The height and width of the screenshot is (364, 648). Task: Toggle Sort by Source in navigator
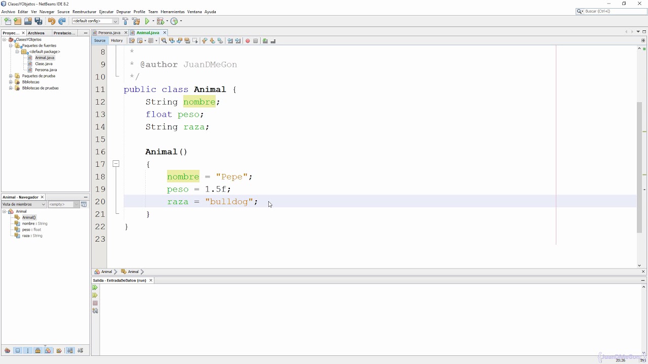[x=80, y=350]
